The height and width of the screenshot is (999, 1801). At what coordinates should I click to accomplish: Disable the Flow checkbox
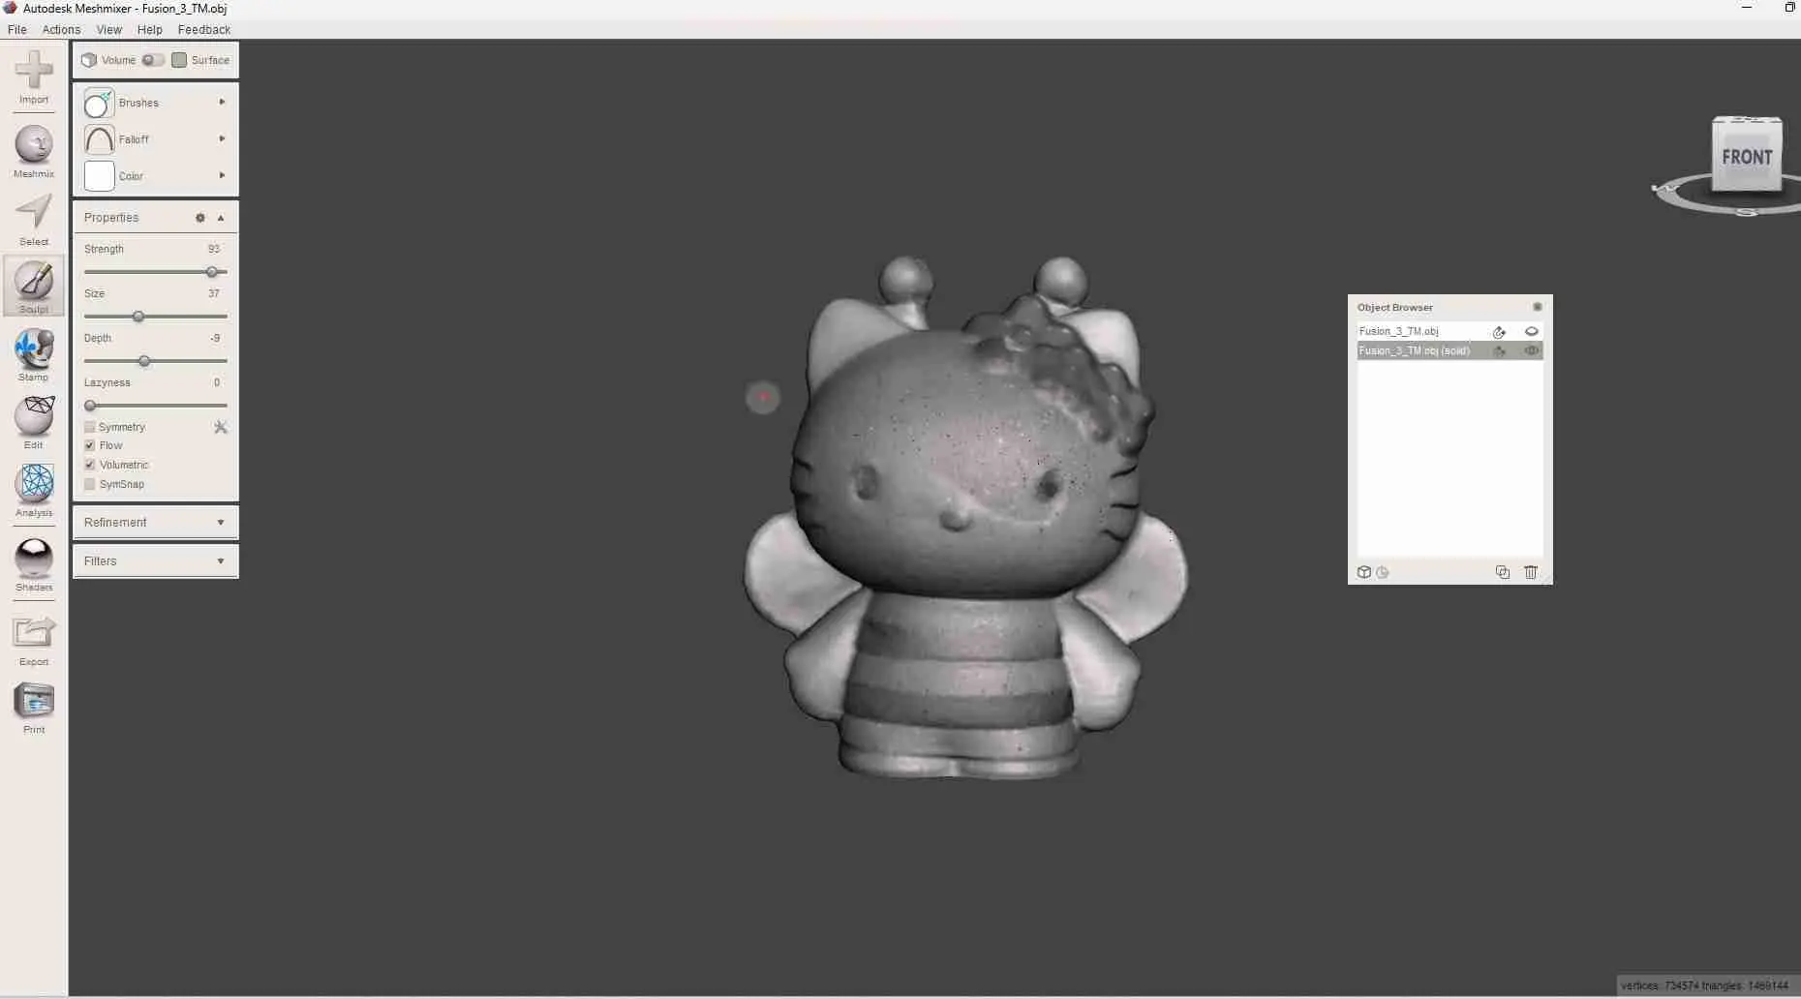89,445
